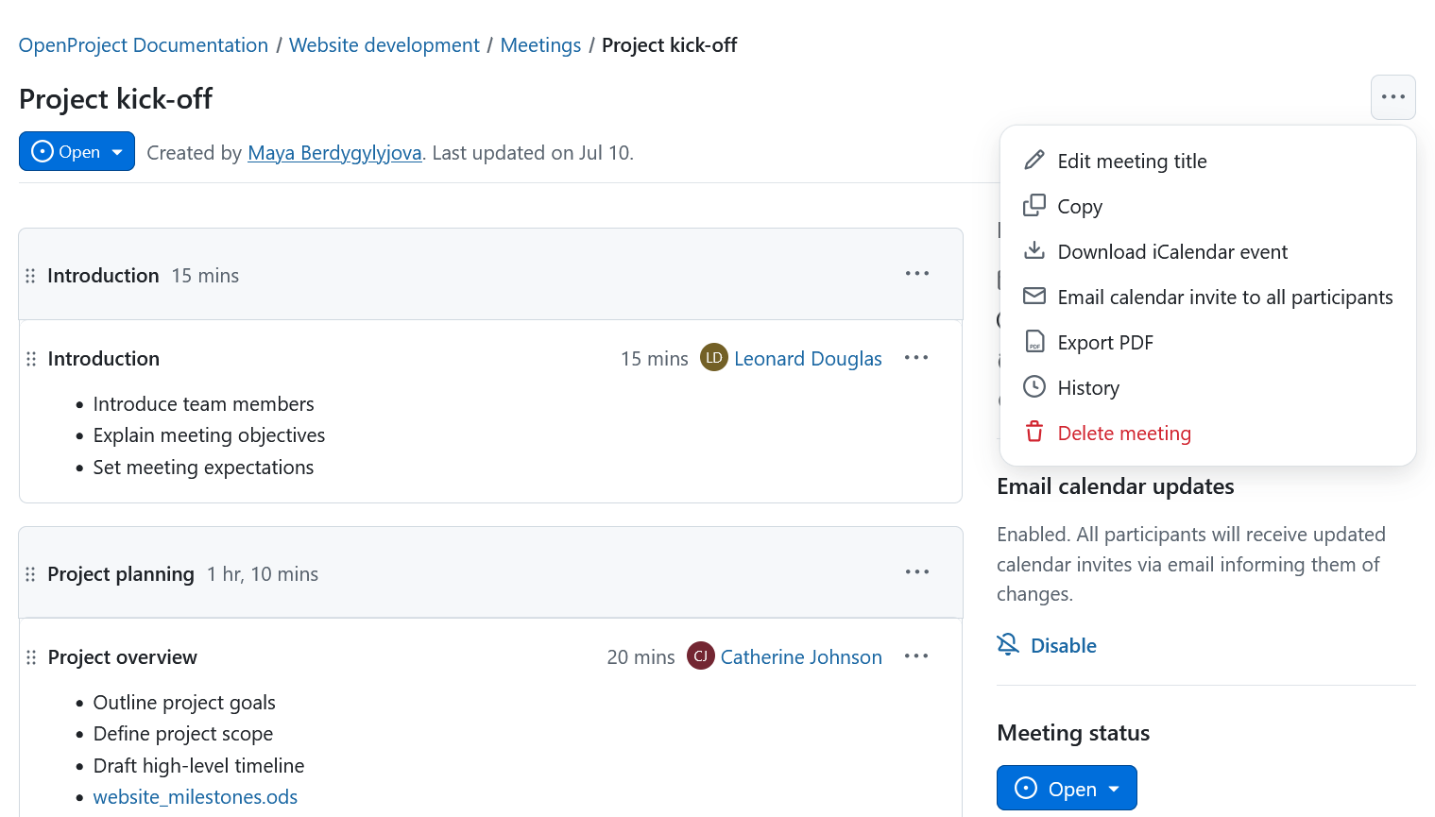Image resolution: width=1435 pixels, height=817 pixels.
Task: Open the Open status dropdown in header
Action: (77, 151)
